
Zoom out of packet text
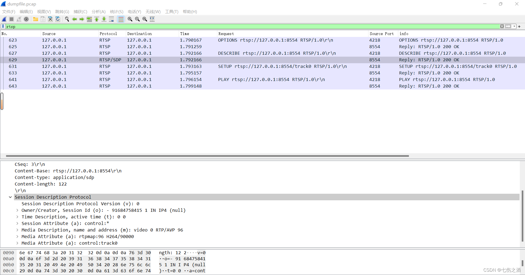pyautogui.click(x=137, y=19)
